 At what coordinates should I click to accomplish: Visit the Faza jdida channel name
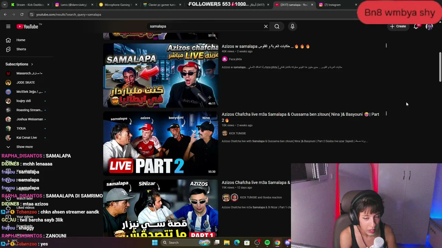point(235,59)
